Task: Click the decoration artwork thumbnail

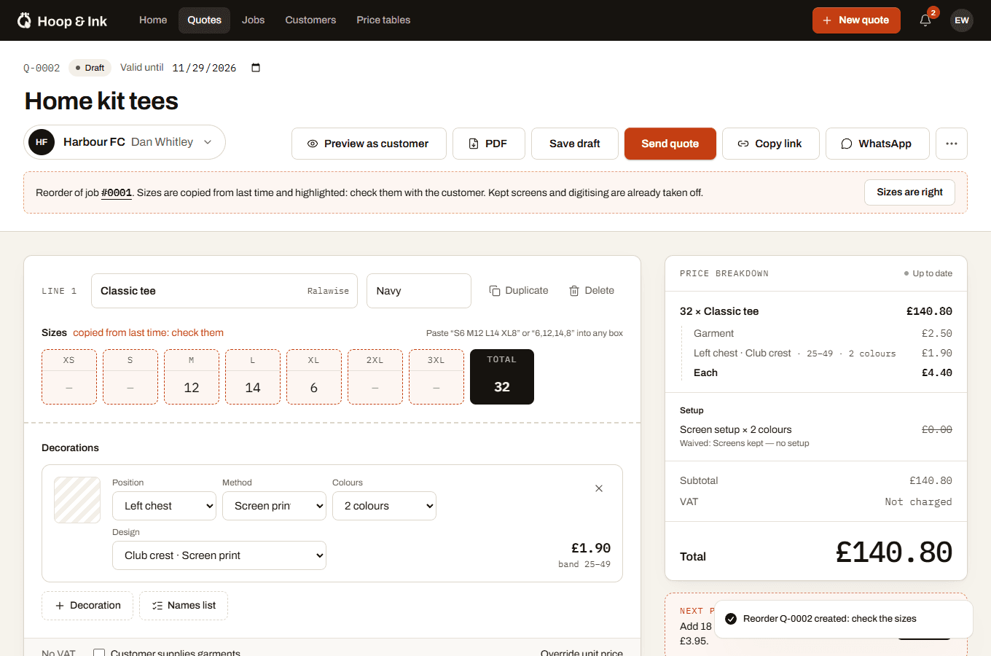Action: click(x=77, y=500)
